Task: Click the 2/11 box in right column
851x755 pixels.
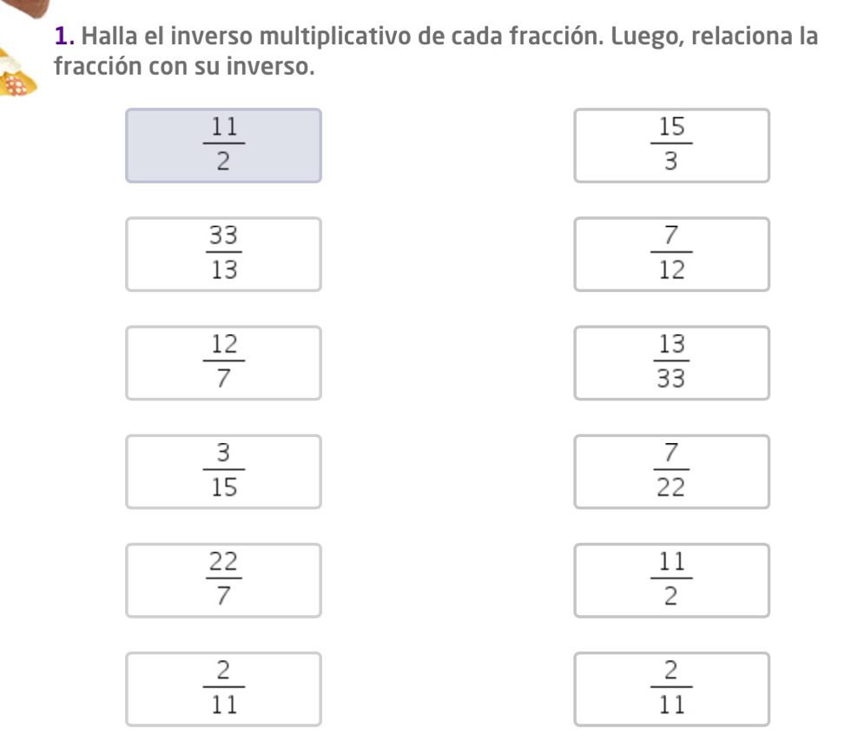Action: point(671,689)
